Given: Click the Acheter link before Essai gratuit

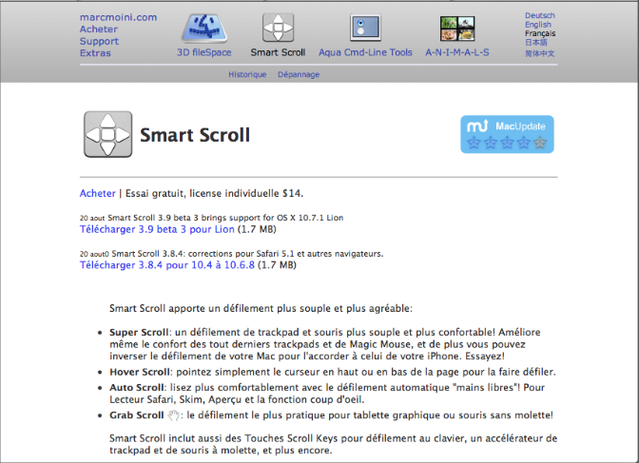Looking at the screenshot, I should coord(98,193).
